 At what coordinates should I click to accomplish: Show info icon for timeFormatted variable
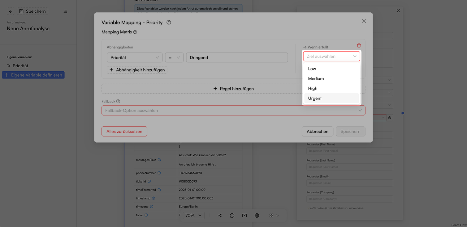[x=159, y=190]
